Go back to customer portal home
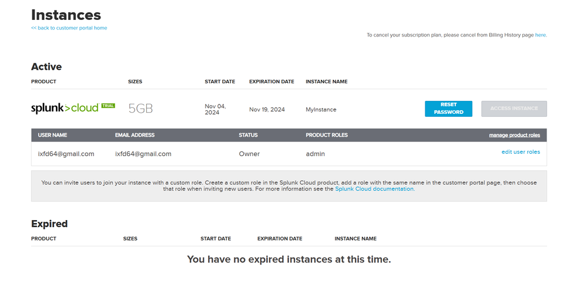The height and width of the screenshot is (284, 587). [69, 28]
